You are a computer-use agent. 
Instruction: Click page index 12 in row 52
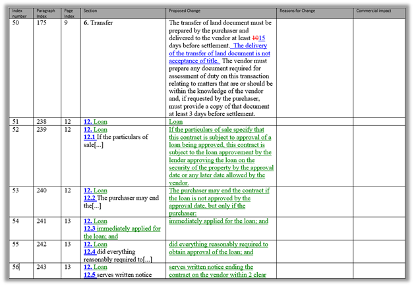point(68,130)
